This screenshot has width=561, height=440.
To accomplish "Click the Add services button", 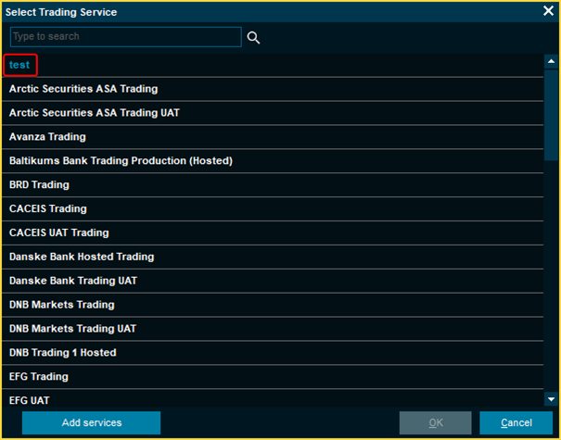I will 91,422.
